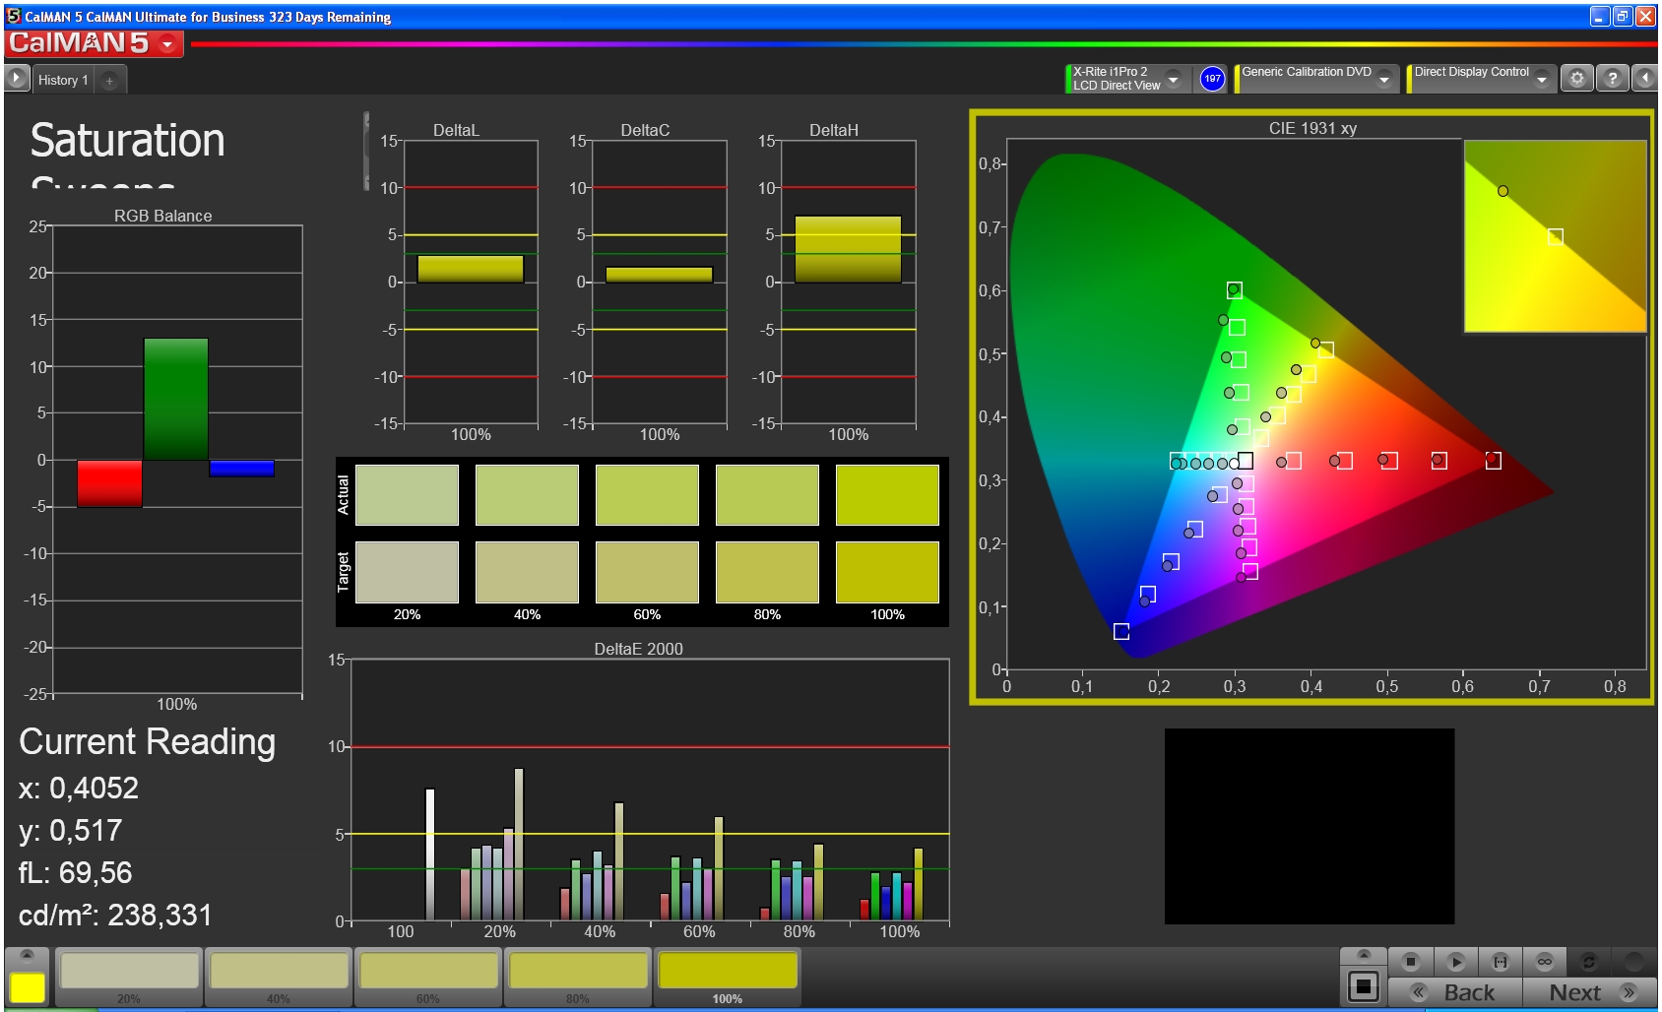Open the CalMAN 5 main menu dropdown
Screen dimensions: 1662x1012
pyautogui.click(x=167, y=44)
